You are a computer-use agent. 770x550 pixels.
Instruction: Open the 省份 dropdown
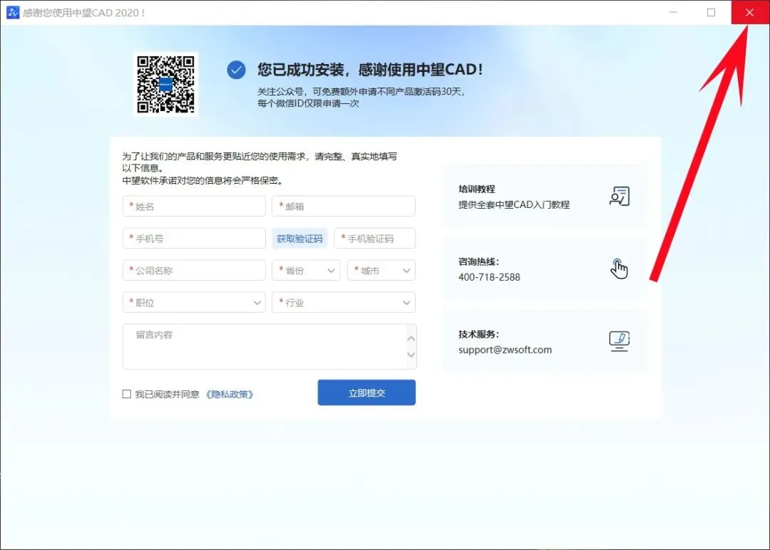[x=306, y=270]
